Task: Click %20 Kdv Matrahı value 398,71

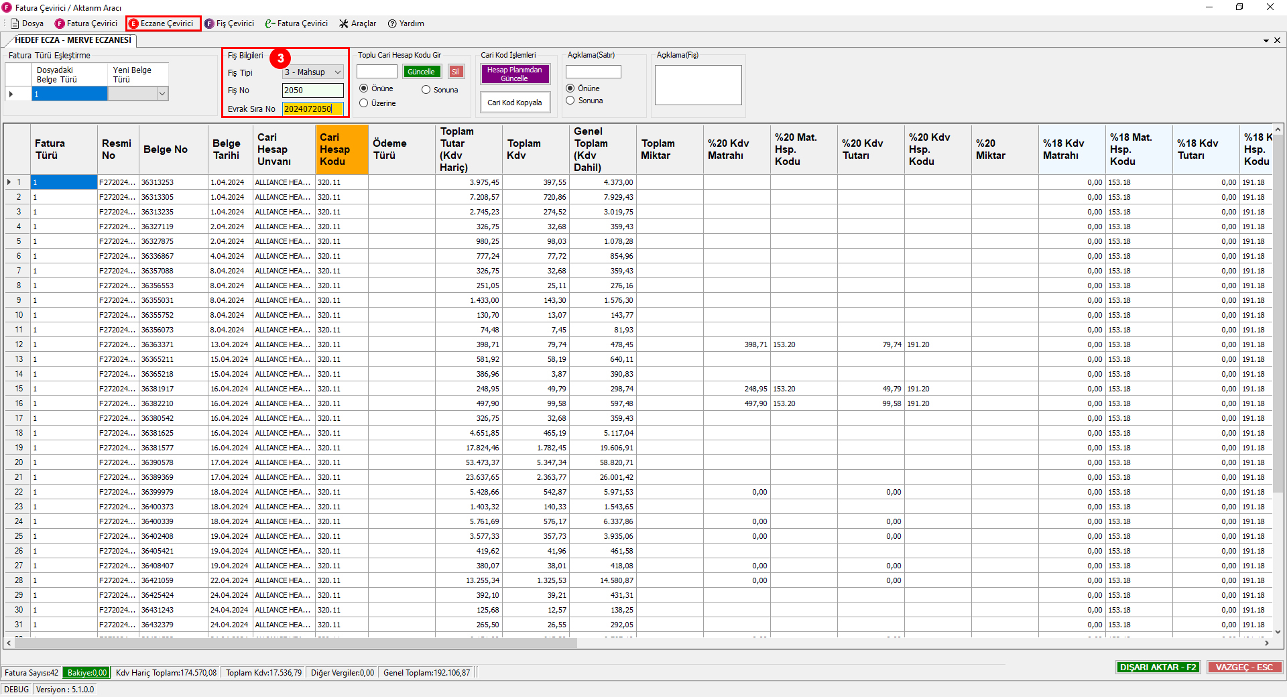Action: click(737, 344)
